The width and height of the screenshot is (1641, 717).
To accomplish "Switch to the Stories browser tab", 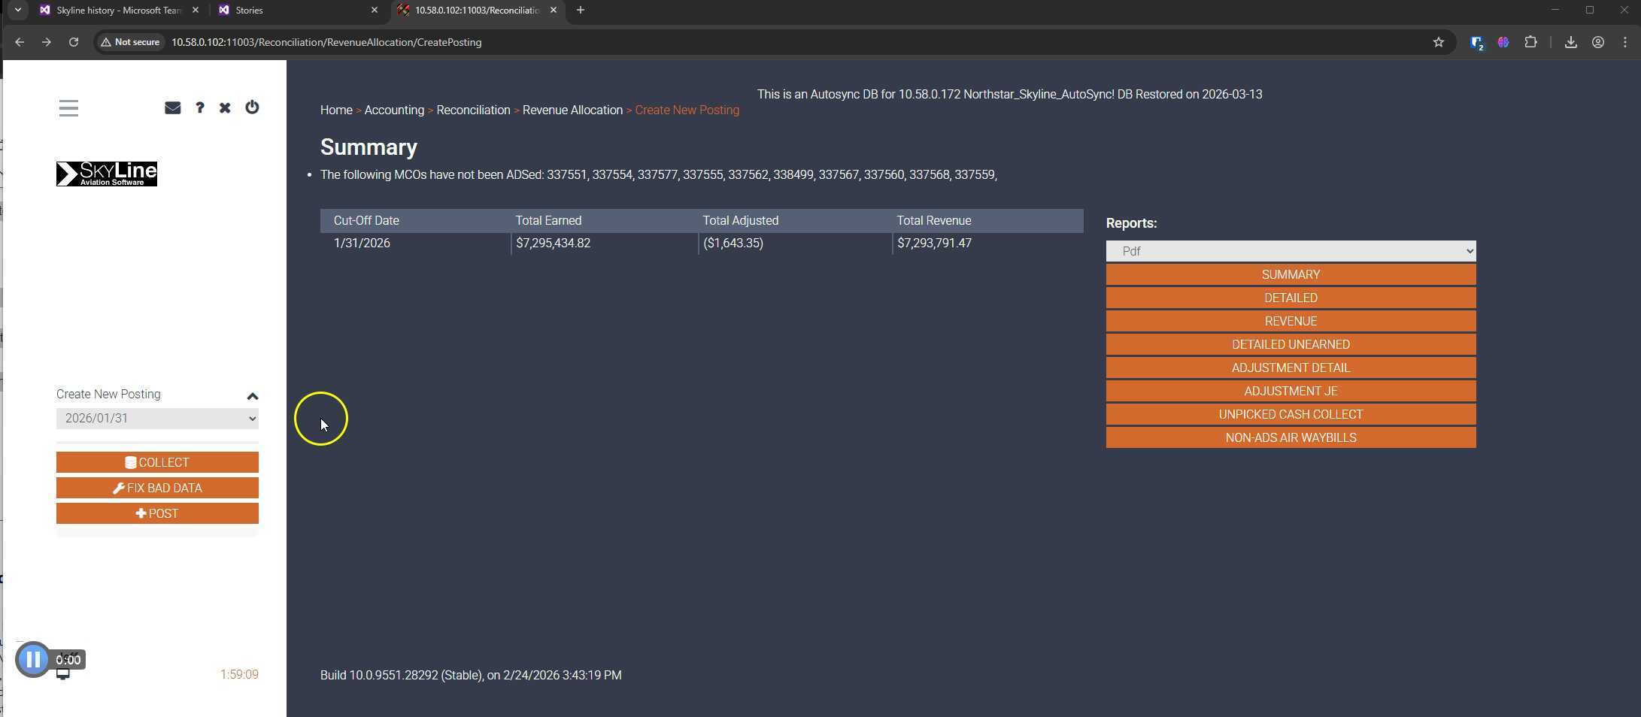I will [x=293, y=11].
